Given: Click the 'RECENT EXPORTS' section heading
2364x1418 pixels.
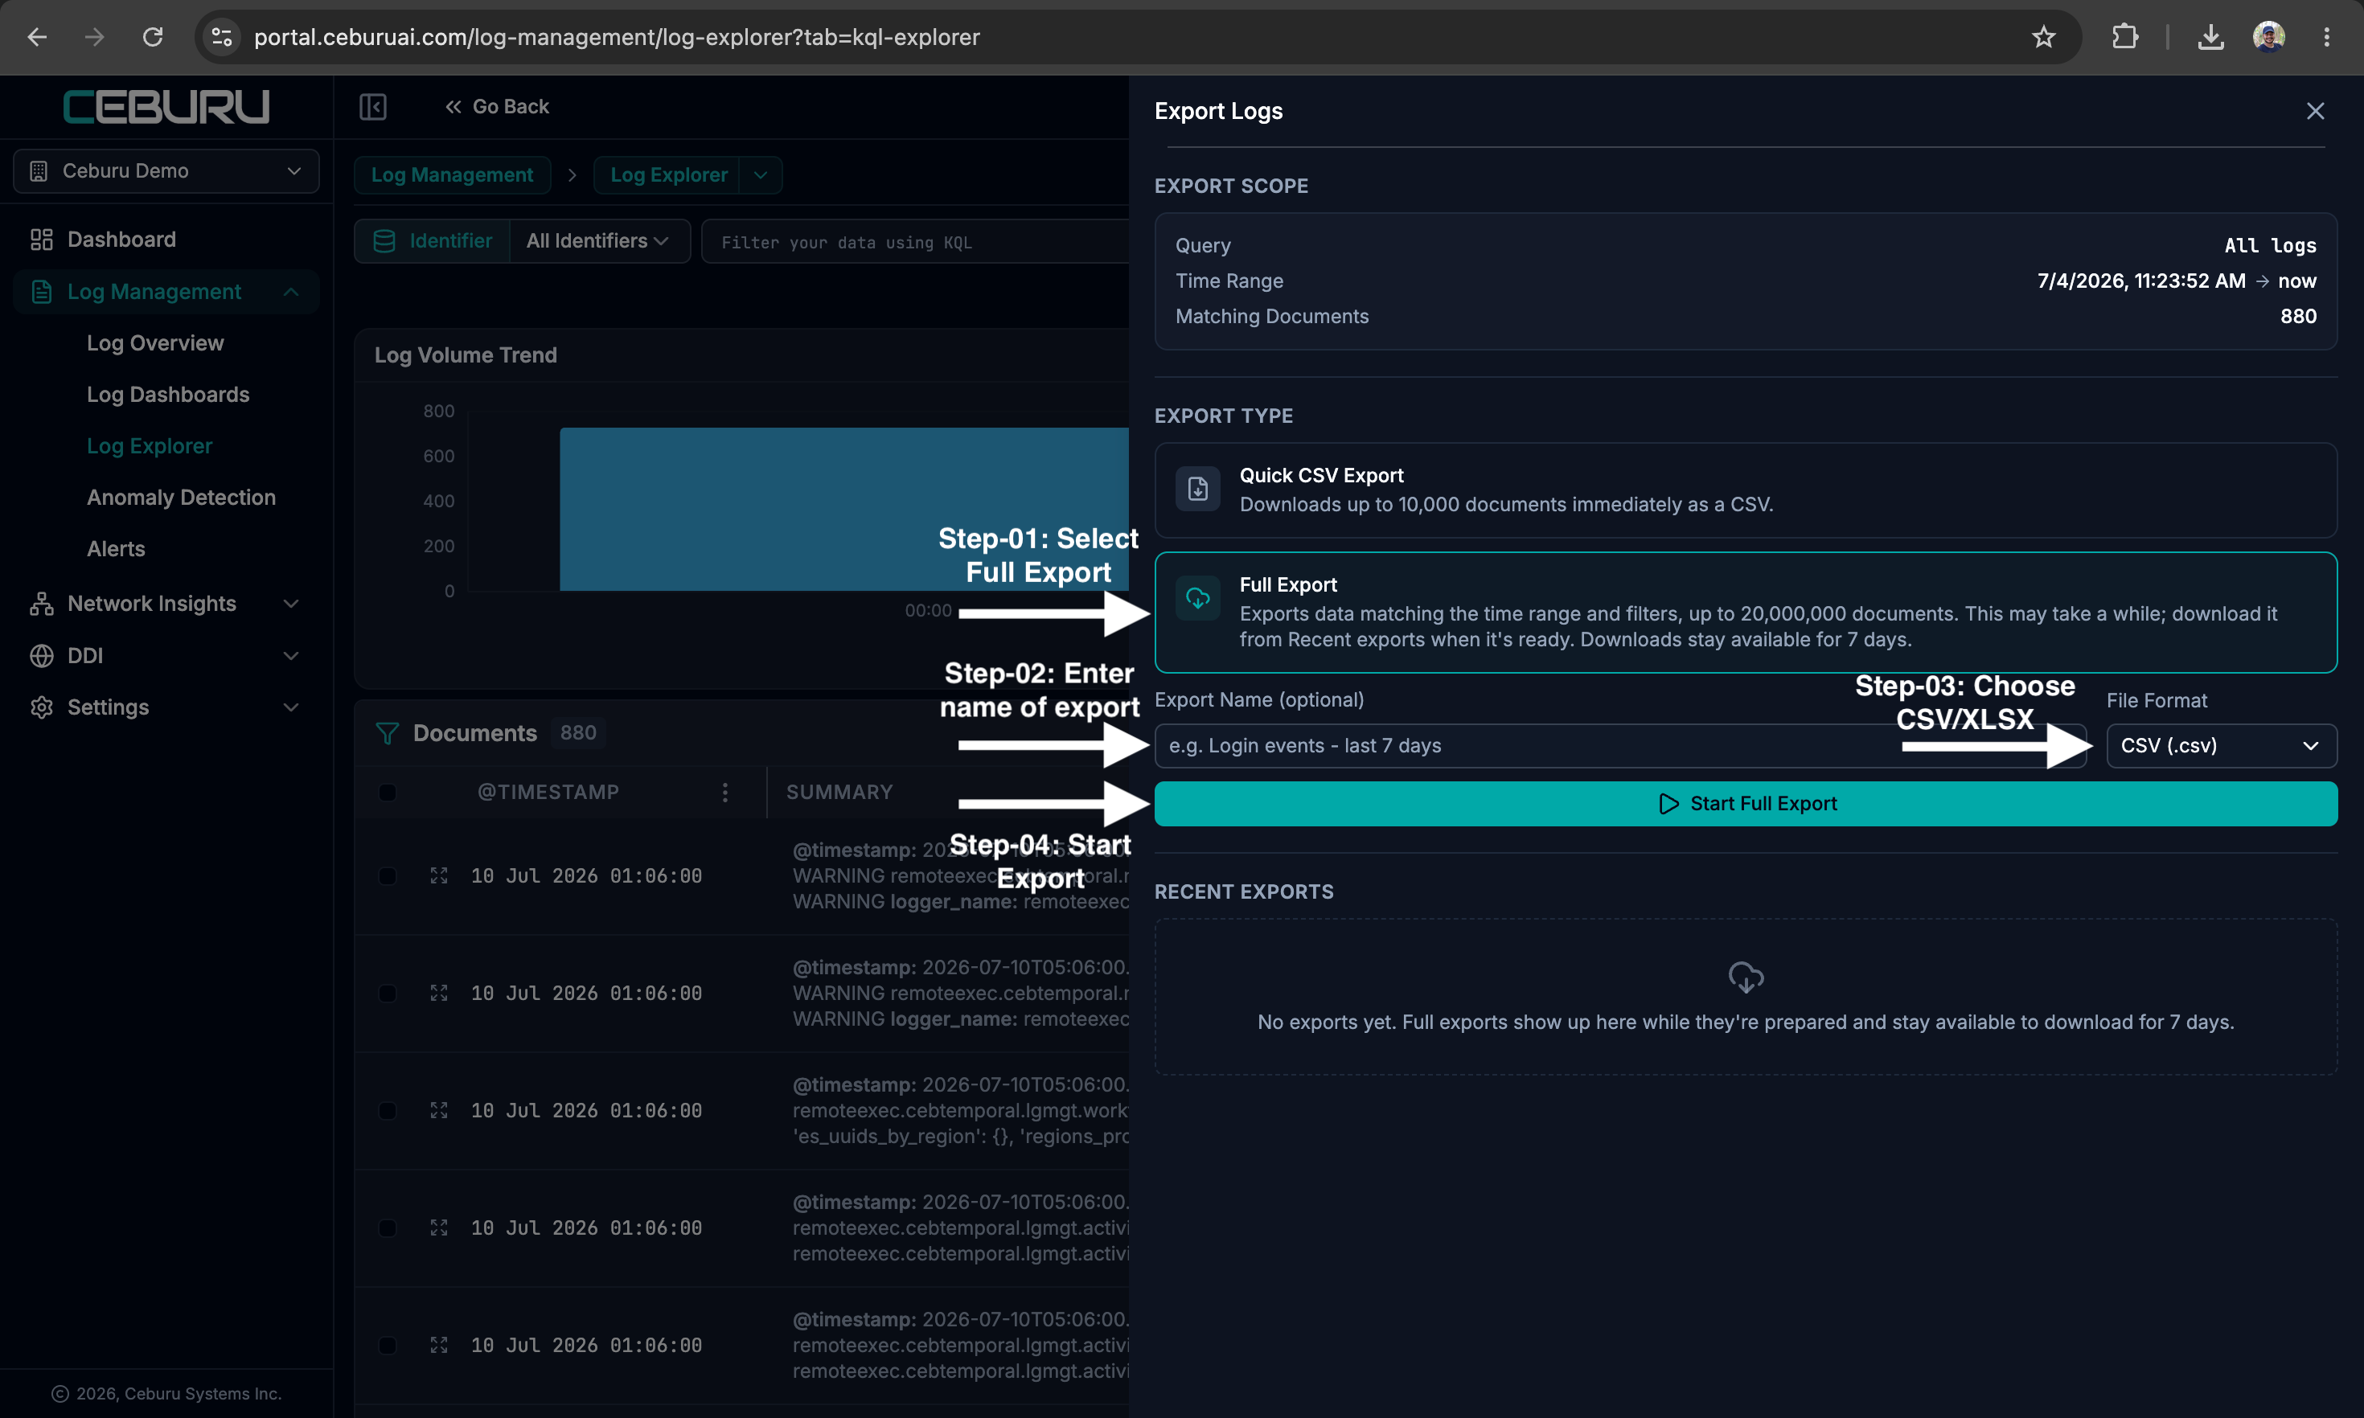Looking at the screenshot, I should pyautogui.click(x=1243, y=891).
